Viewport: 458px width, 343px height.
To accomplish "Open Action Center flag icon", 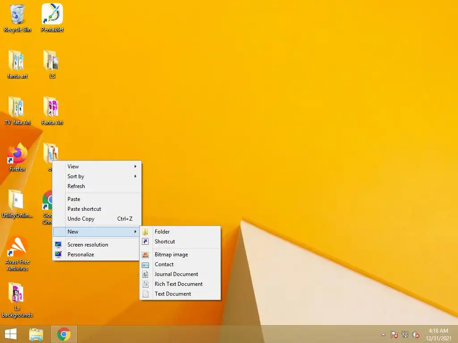I will click(394, 335).
